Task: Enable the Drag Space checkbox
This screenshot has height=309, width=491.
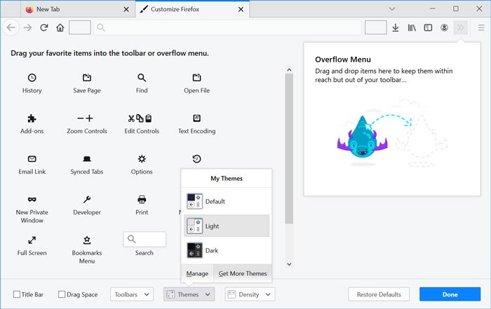Action: [62, 294]
